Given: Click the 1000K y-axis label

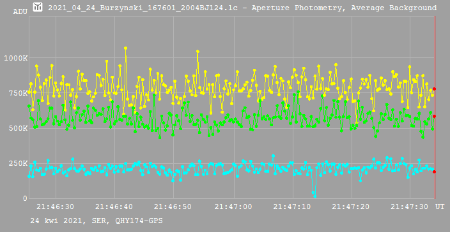Looking at the screenshot, I should pyautogui.click(x=16, y=58).
